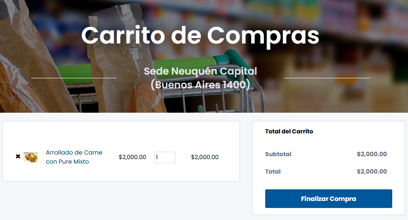Viewport: 408px width, 220px height.
Task: Click the Carrito de Compras page title
Action: pos(200,36)
